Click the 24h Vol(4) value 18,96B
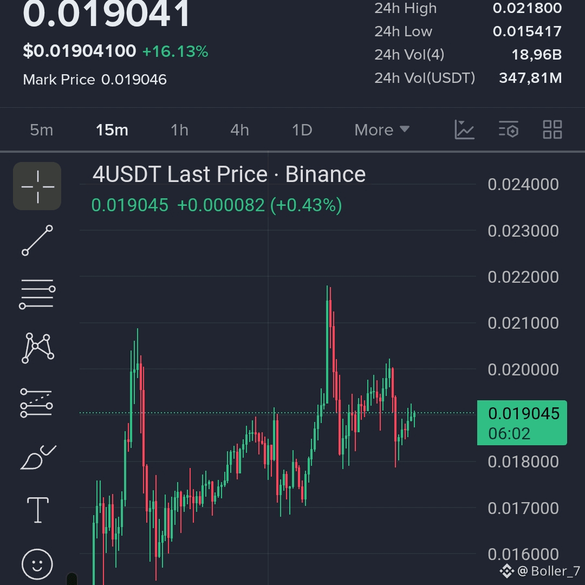Screen dimensions: 585x585 536,55
